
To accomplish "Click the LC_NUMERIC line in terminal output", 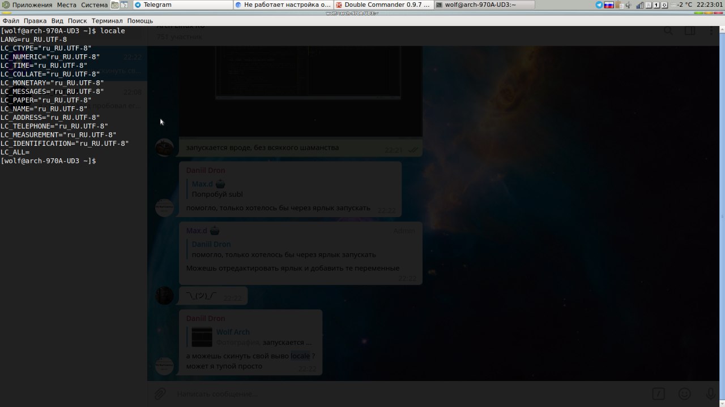I will click(x=50, y=57).
